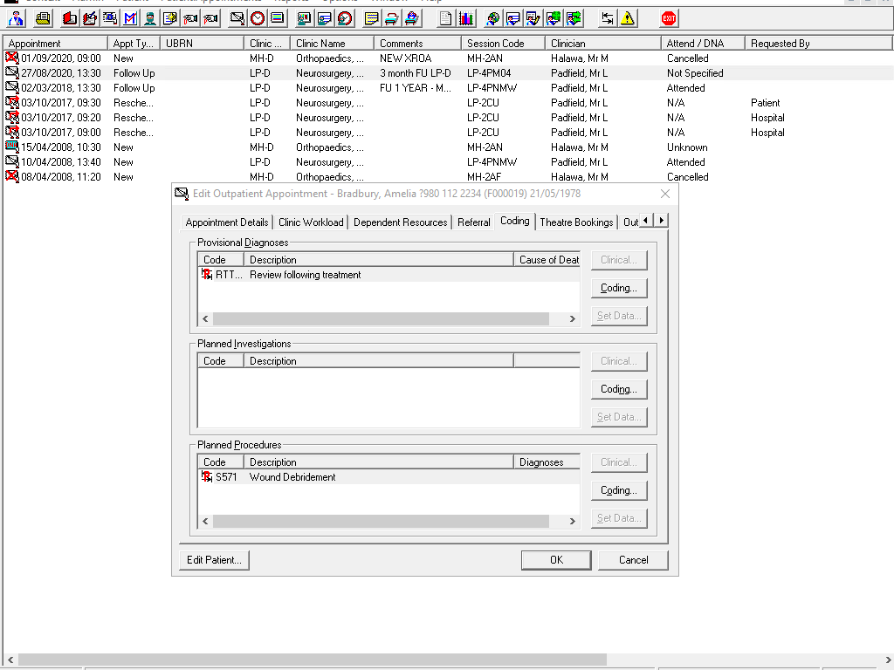Click the status icon of the 15/04/2008 appointment
The height and width of the screenshot is (670, 894).
pos(12,147)
